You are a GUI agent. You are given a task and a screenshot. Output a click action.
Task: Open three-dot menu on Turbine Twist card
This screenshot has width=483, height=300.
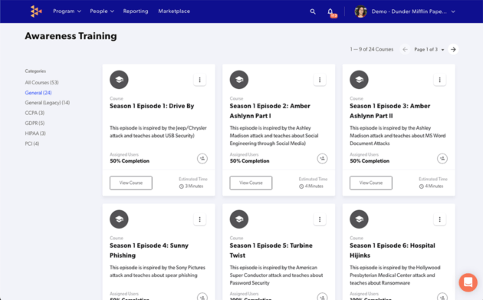(320, 219)
